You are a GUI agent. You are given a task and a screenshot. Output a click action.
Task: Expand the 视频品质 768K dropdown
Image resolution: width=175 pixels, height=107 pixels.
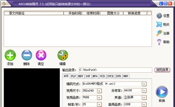click(x=99, y=98)
